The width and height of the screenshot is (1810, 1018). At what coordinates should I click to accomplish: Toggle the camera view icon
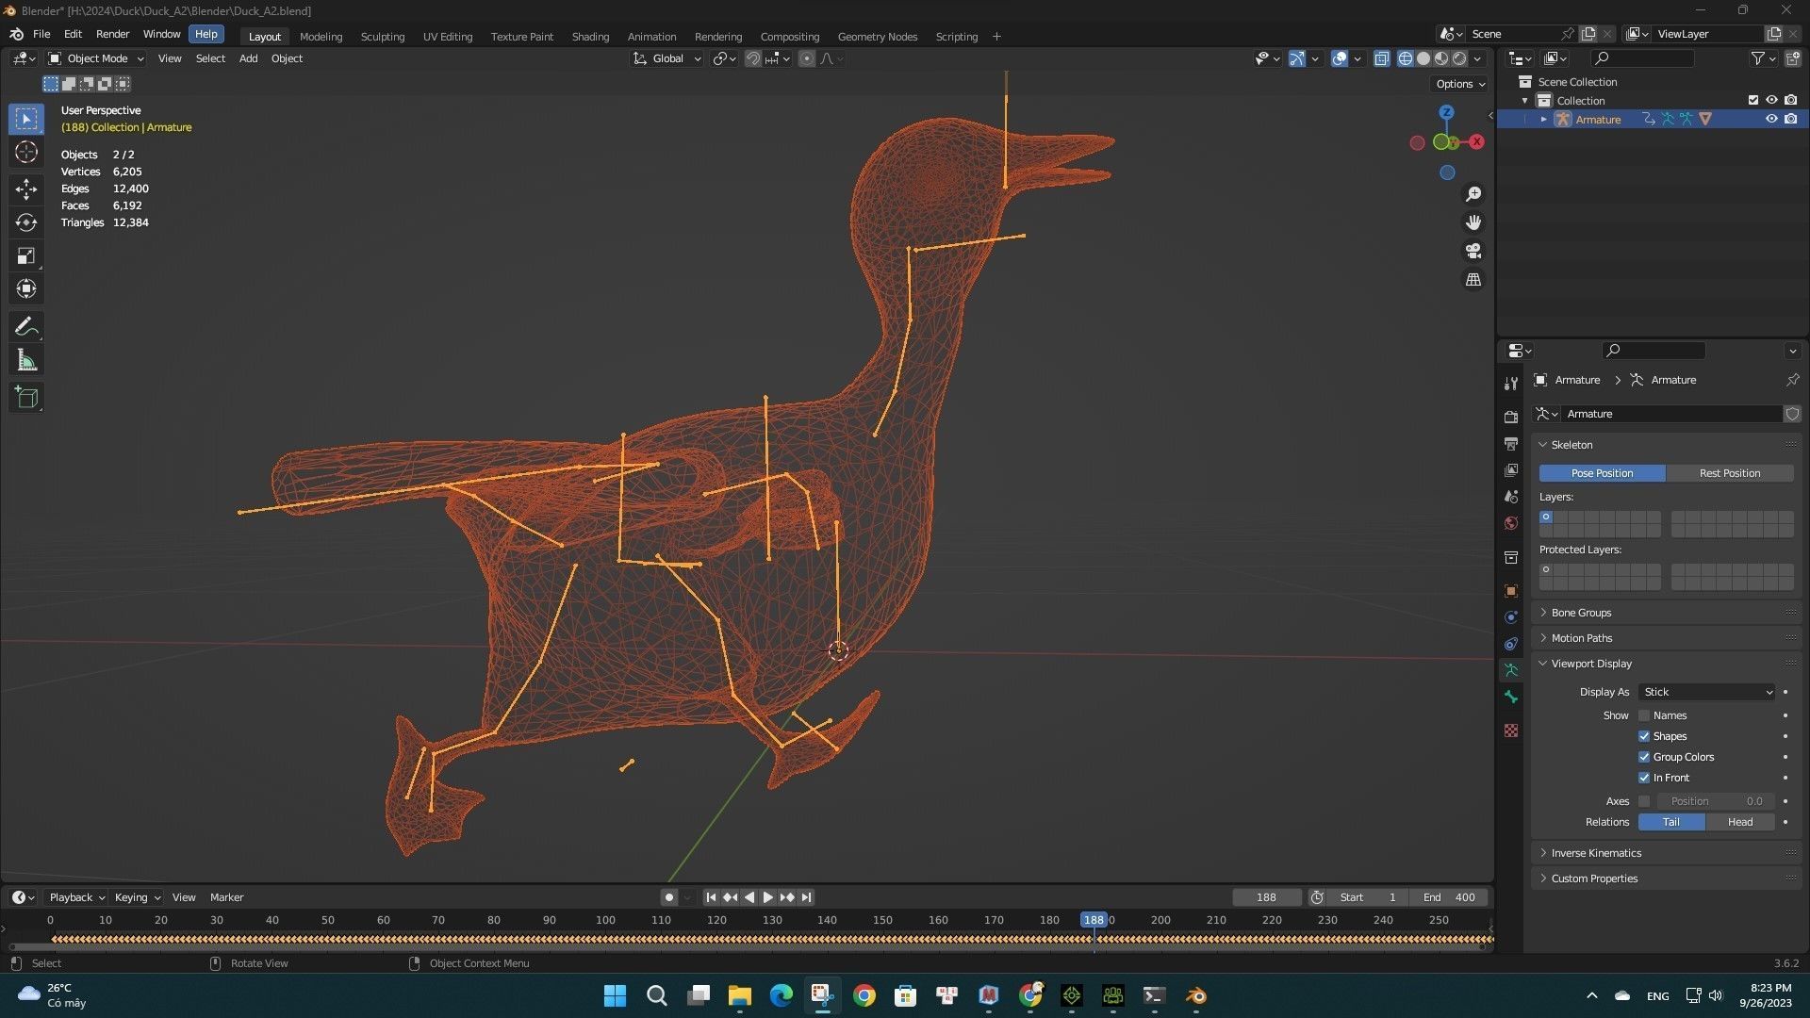tap(1473, 251)
